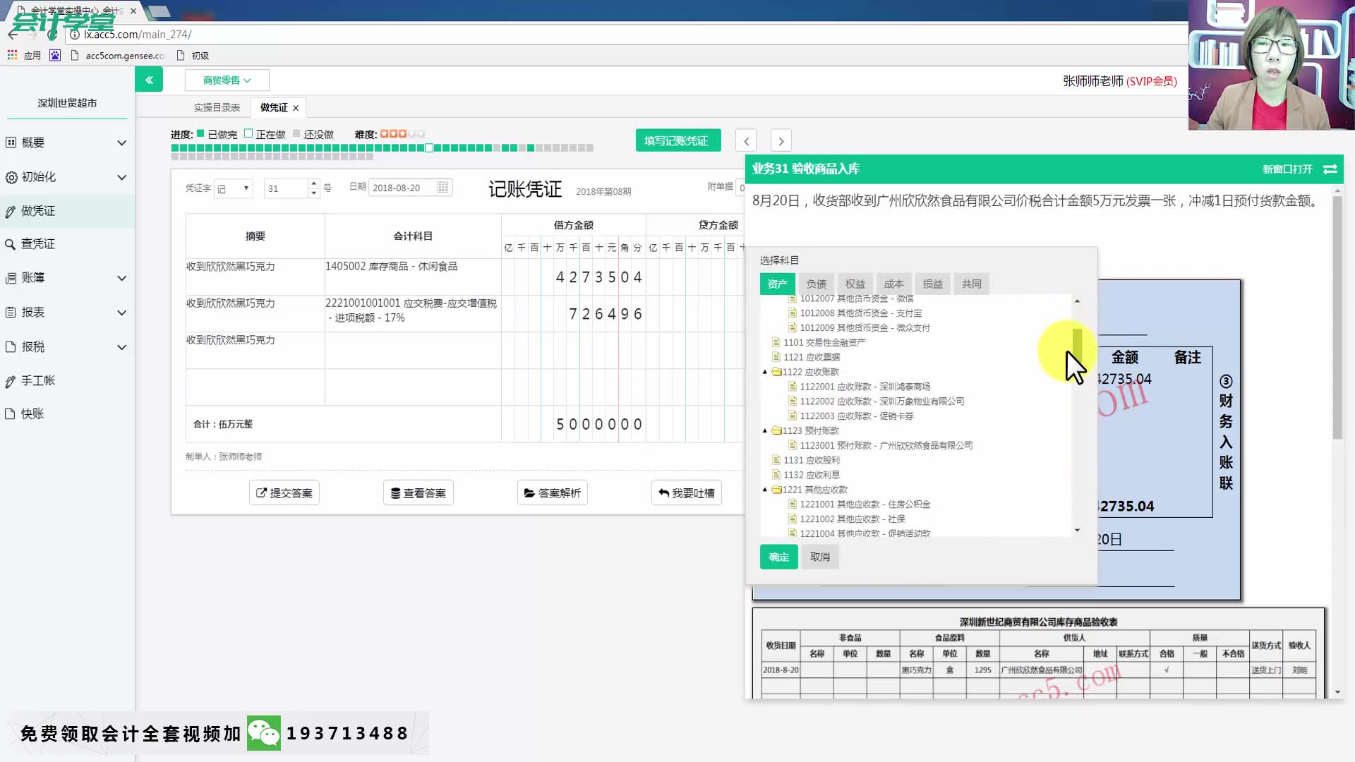The image size is (1355, 762).
Task: Open the 凭证字 记 dropdown
Action: click(x=234, y=188)
